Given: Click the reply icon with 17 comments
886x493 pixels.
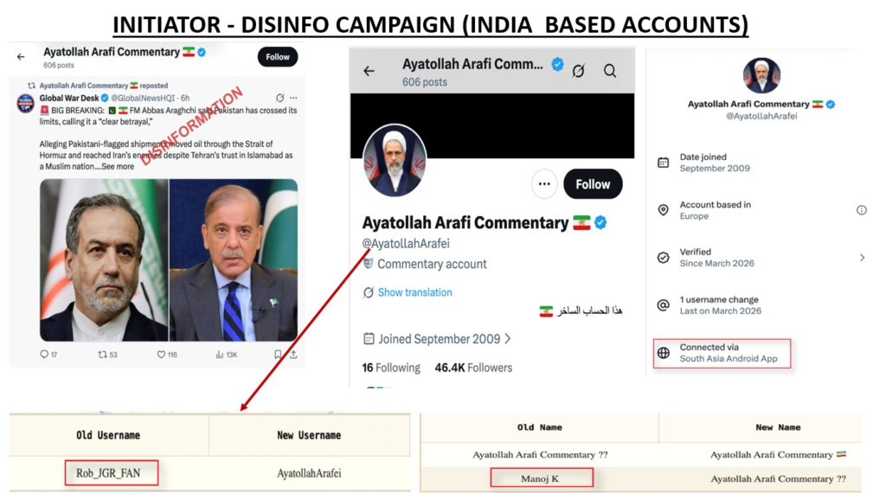Looking at the screenshot, I should pyautogui.click(x=44, y=354).
